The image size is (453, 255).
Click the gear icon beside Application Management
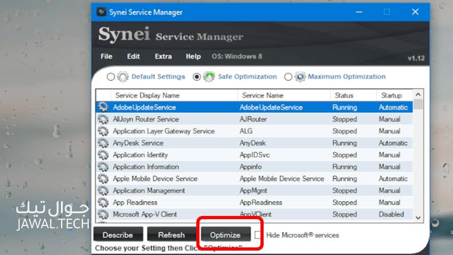103,191
